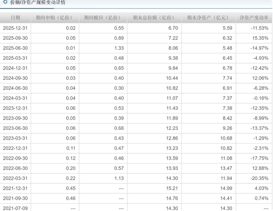Click the -0.16% change rate value
The height and width of the screenshot is (211, 273).
pos(261,98)
